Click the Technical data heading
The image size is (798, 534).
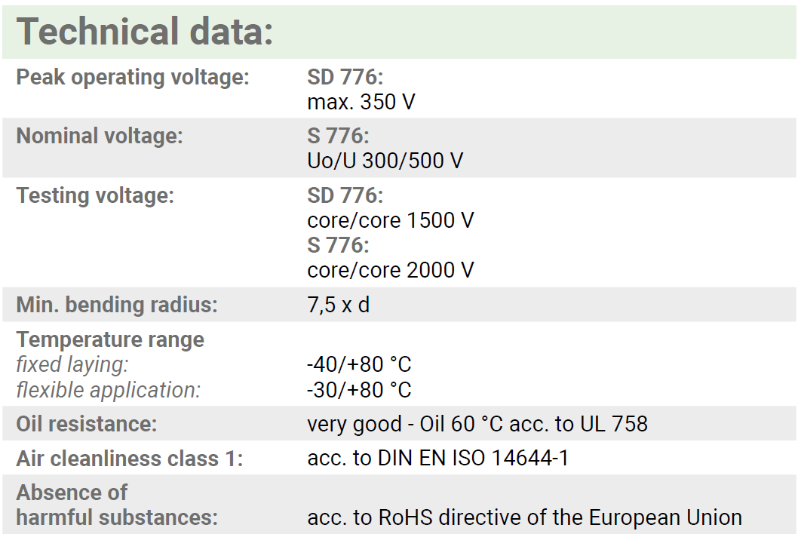[145, 32]
